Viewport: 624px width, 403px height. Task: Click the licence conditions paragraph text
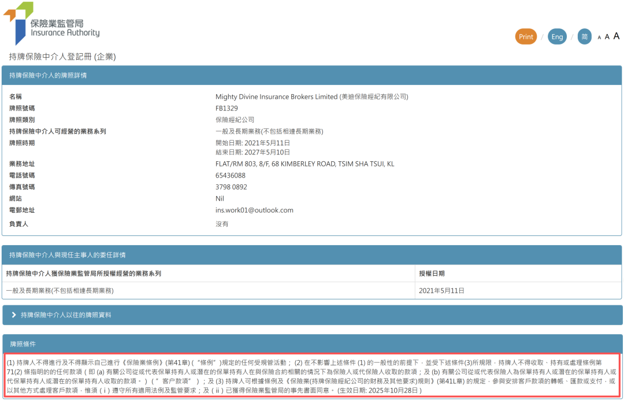pos(311,376)
